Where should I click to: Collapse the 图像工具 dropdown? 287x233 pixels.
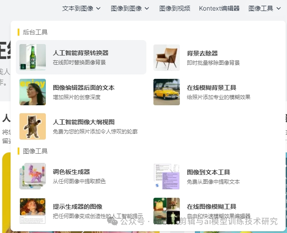coord(265,8)
